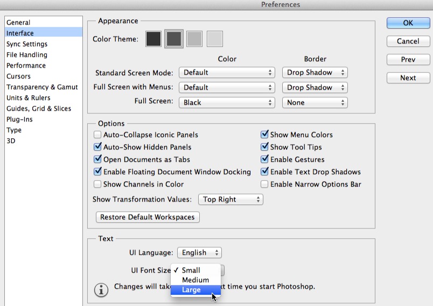The height and width of the screenshot is (306, 433).
Task: Toggle Open Documents as Tabs
Action: [97, 159]
